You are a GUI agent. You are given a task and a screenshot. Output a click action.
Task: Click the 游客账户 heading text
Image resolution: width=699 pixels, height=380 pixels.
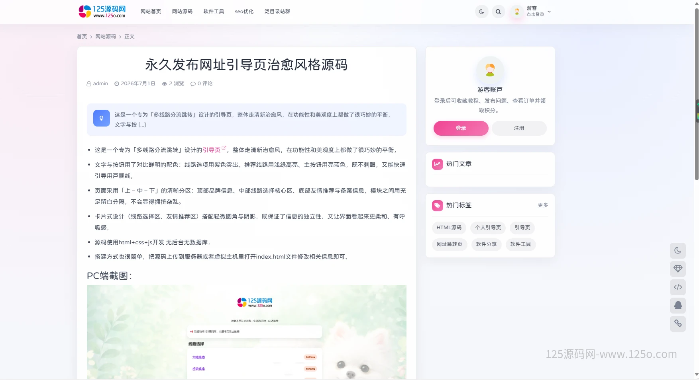(490, 90)
